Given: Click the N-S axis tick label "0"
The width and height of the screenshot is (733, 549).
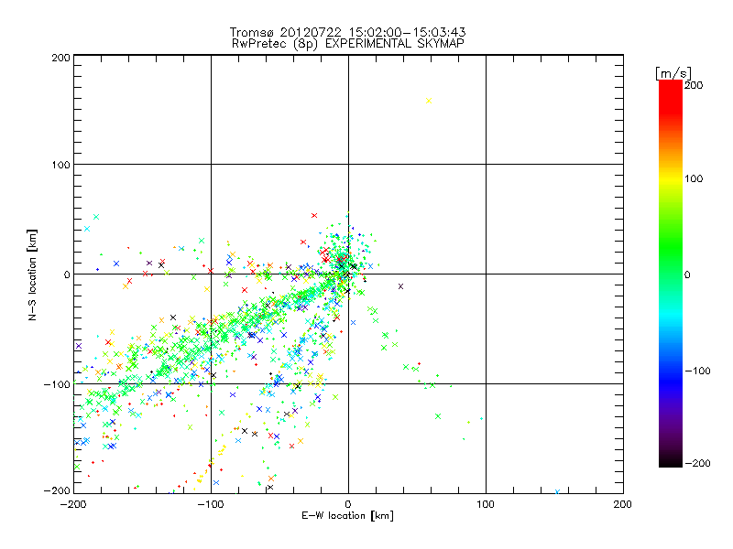Looking at the screenshot, I should [67, 274].
